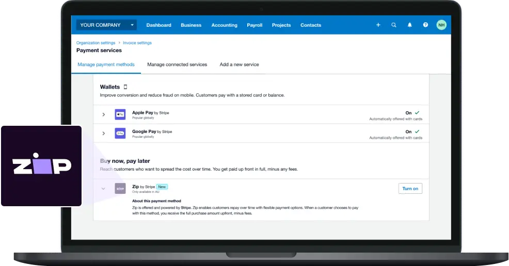The height and width of the screenshot is (266, 509).
Task: Open the NH user avatar menu
Action: (441, 25)
